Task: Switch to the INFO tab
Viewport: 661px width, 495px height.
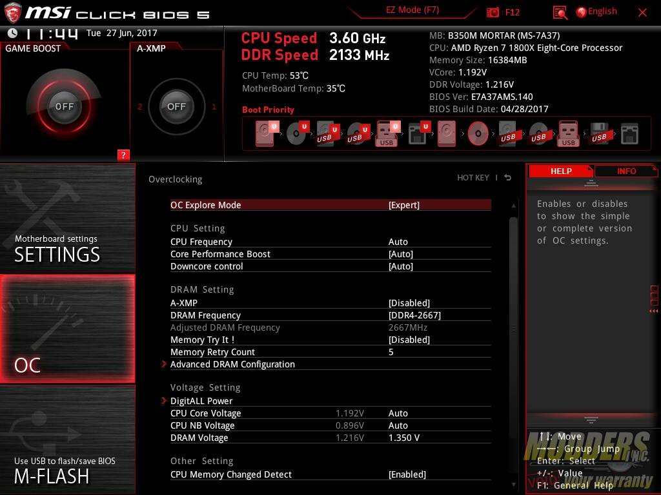Action: click(x=626, y=171)
